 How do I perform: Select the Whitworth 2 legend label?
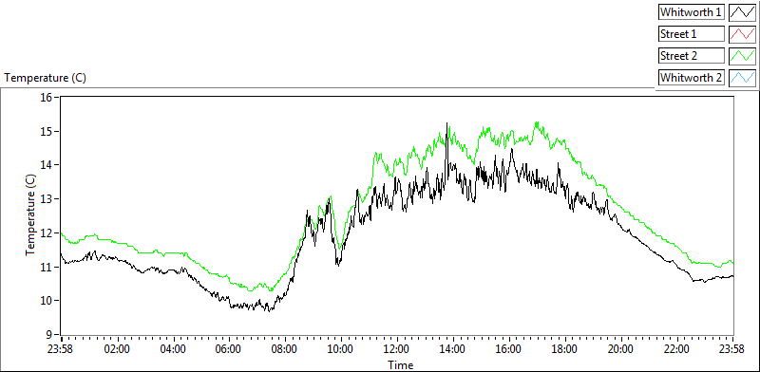pyautogui.click(x=692, y=78)
